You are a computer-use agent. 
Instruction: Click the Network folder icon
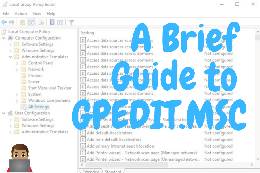[23, 69]
